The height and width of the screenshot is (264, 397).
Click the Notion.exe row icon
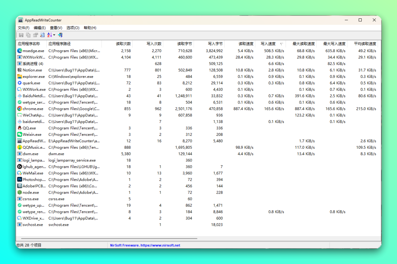click(x=20, y=70)
